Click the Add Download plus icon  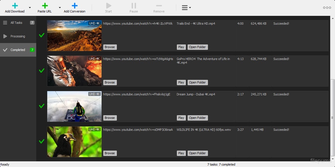[x=15, y=6]
